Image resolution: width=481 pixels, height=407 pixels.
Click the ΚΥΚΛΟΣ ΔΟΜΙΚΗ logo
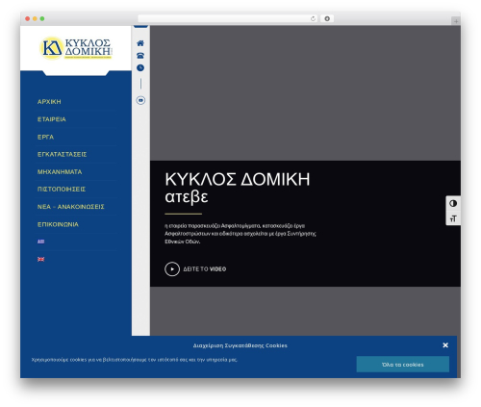(76, 48)
